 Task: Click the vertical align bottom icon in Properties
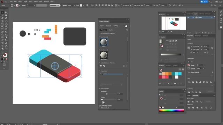[211, 82]
